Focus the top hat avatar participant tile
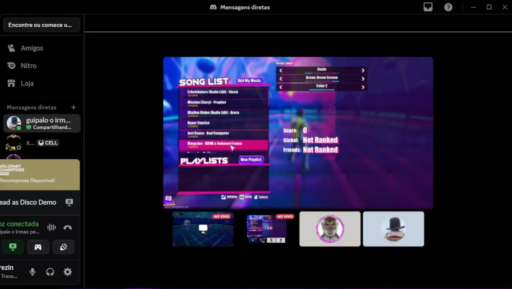512x289 pixels. (x=394, y=229)
